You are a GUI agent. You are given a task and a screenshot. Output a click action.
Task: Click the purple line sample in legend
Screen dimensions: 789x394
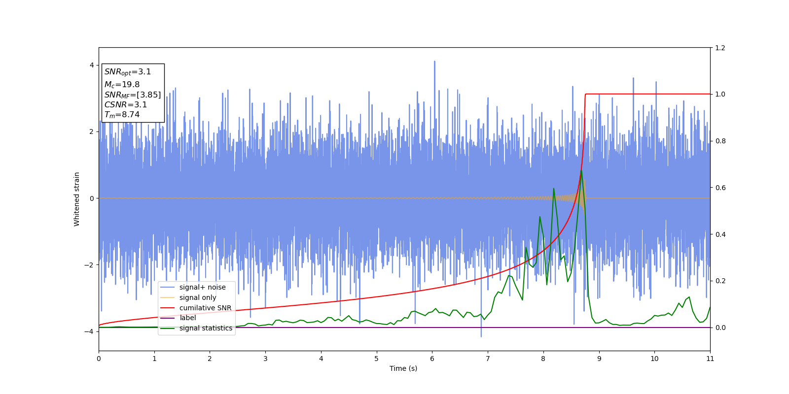tap(168, 318)
